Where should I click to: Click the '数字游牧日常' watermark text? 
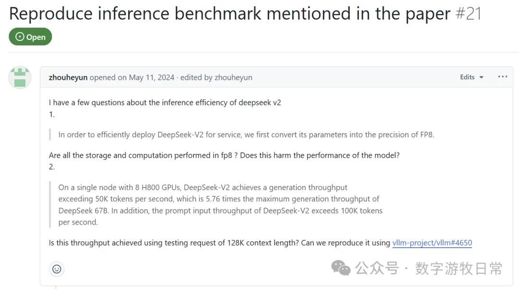(458, 268)
